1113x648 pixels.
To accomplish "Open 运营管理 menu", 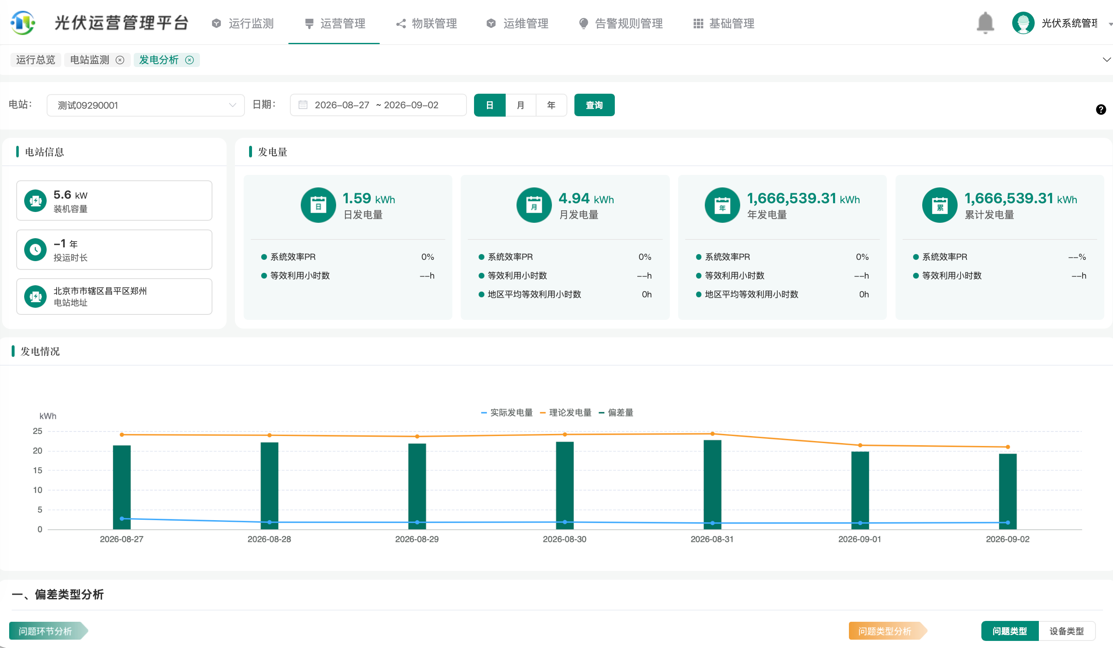I will [335, 23].
